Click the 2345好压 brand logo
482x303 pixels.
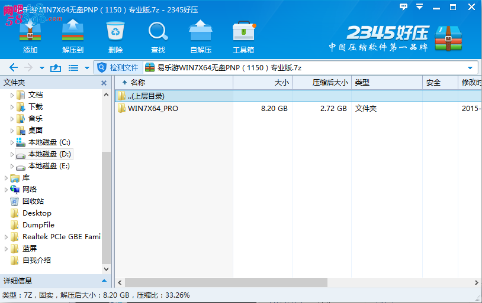point(396,38)
